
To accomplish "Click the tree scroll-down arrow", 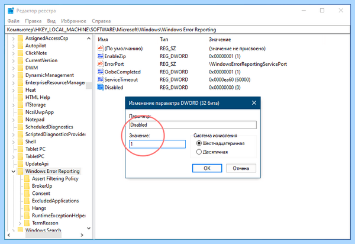I will 89,228.
